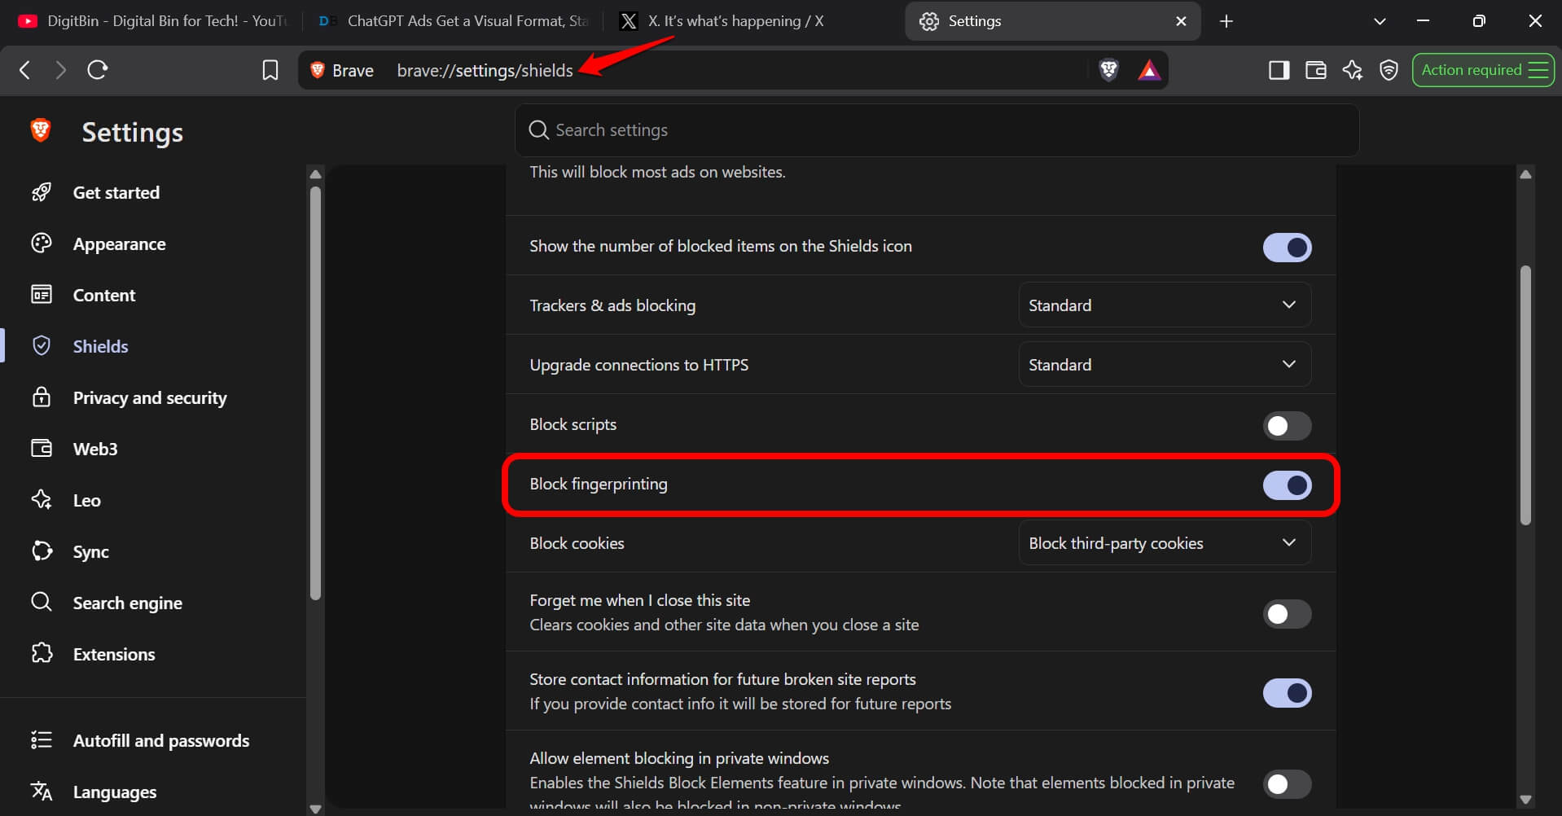Screen dimensions: 1562x816
Task: Open Autofill and passwords section
Action: tap(160, 740)
